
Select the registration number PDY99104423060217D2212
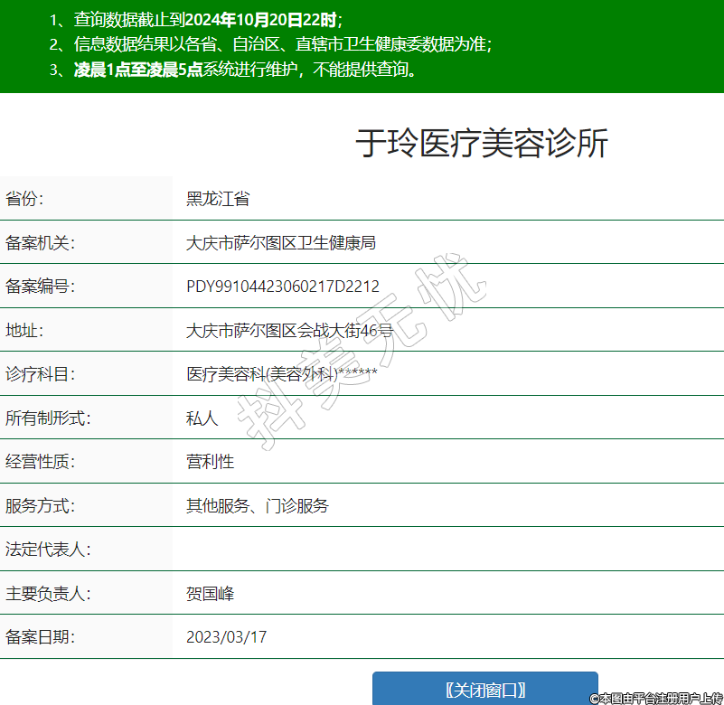282,287
